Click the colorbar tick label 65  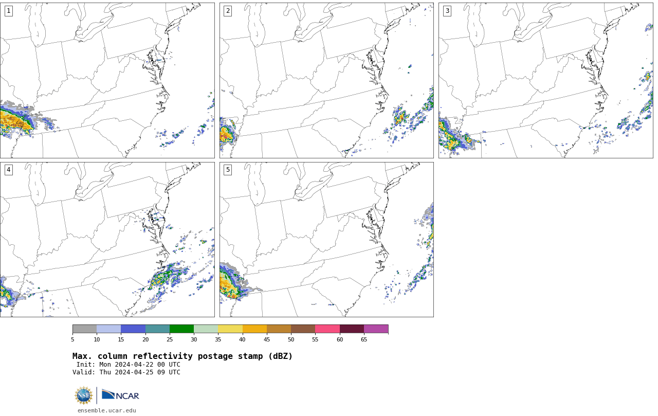[x=364, y=339]
